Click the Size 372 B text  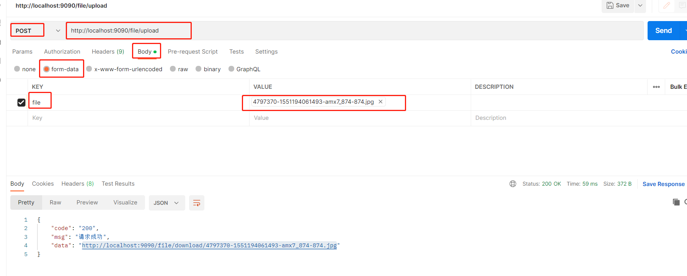coord(617,184)
